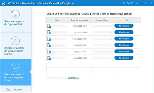Select date cell 15/06/2020 16:00
This screenshot has height=93, width=154.
(80, 58)
